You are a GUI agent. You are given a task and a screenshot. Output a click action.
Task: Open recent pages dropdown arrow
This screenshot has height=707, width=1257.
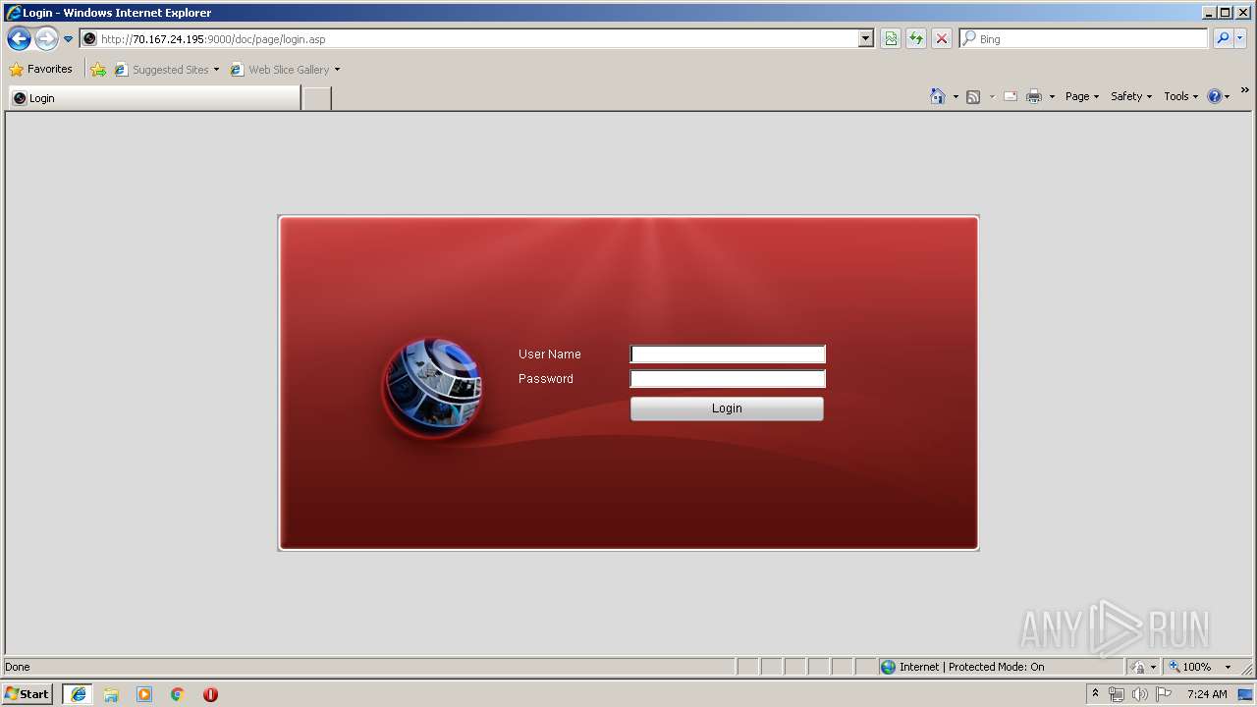[68, 39]
